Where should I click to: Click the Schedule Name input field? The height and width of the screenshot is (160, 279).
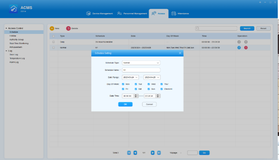point(141,70)
